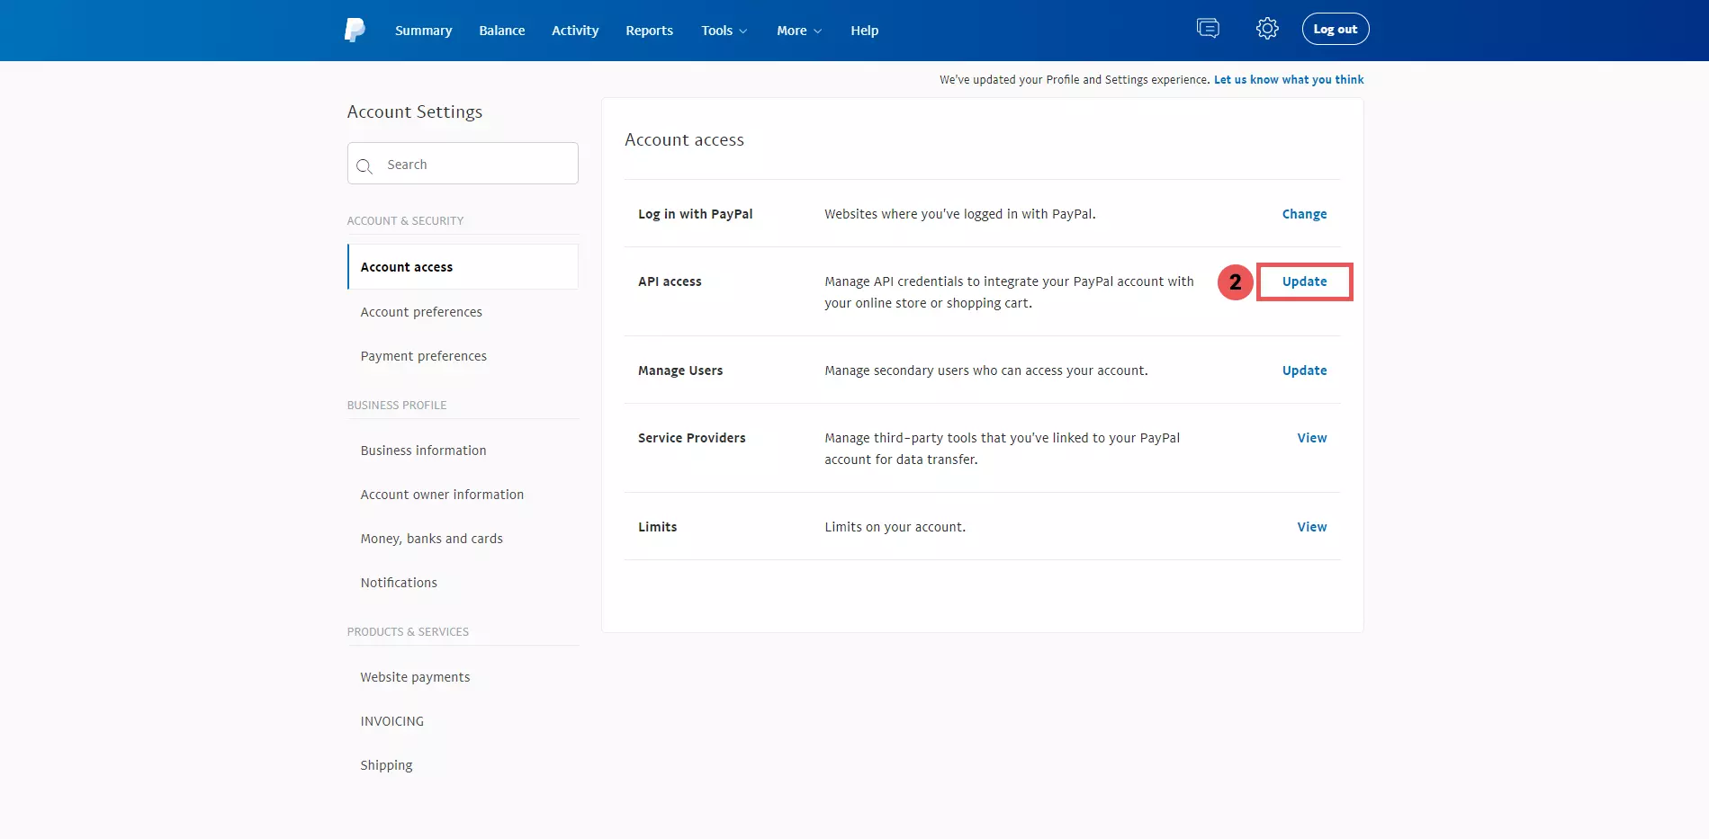The height and width of the screenshot is (839, 1709).
Task: Go to the Summary tab
Action: [x=423, y=31]
